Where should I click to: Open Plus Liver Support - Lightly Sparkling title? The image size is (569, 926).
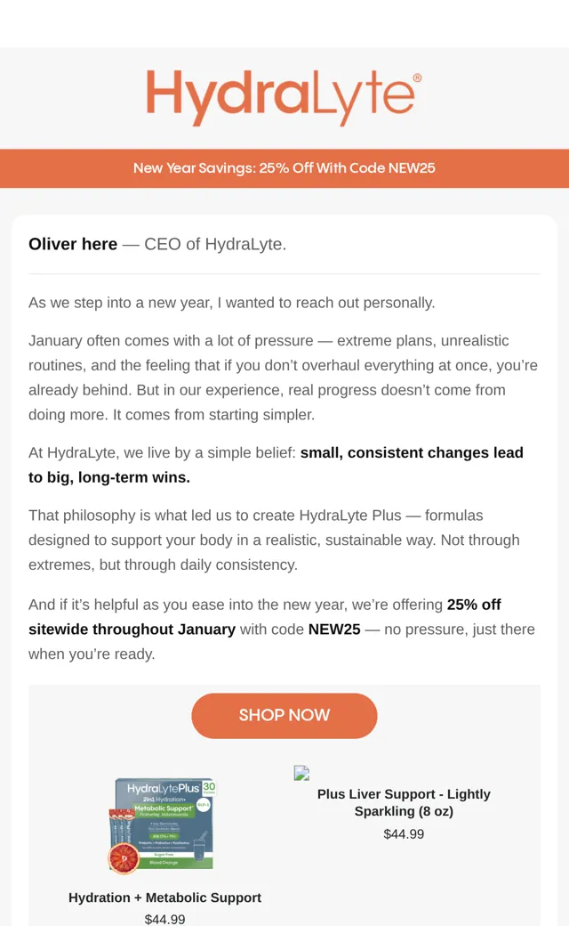pos(404,802)
